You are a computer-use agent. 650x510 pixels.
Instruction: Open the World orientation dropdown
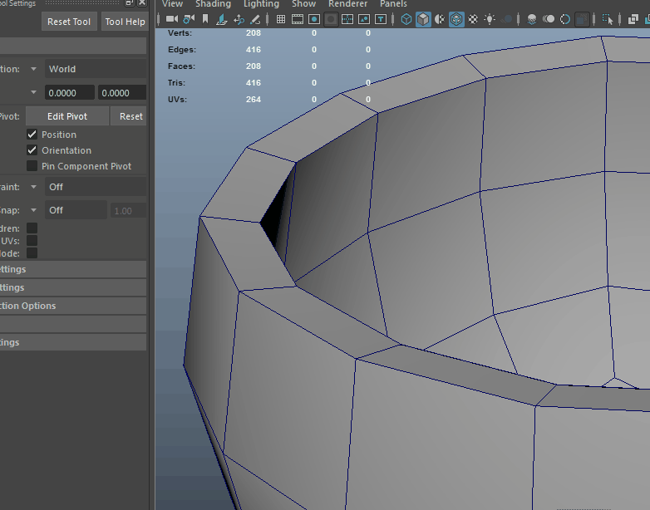pos(96,69)
